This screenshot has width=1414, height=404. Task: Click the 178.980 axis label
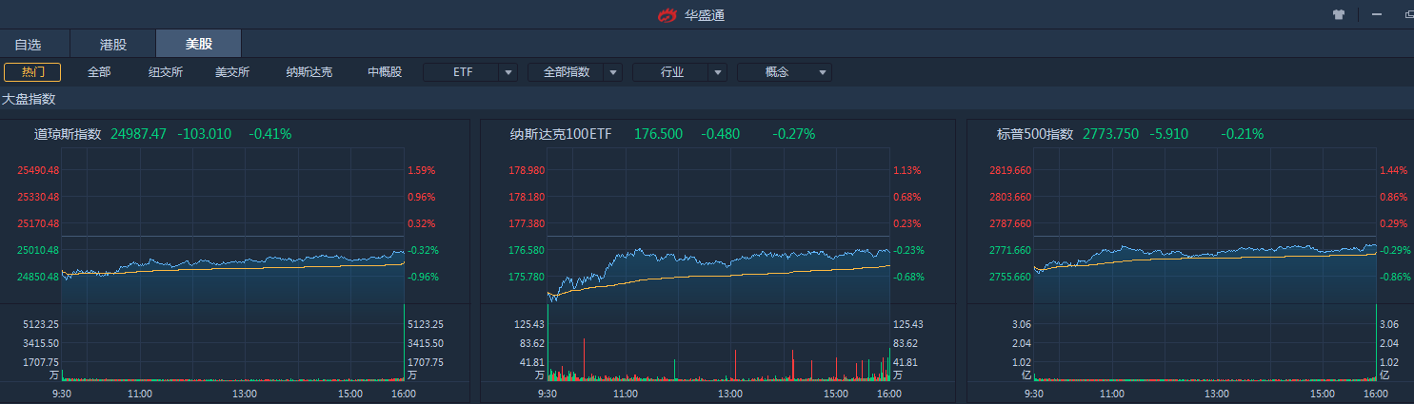[527, 171]
